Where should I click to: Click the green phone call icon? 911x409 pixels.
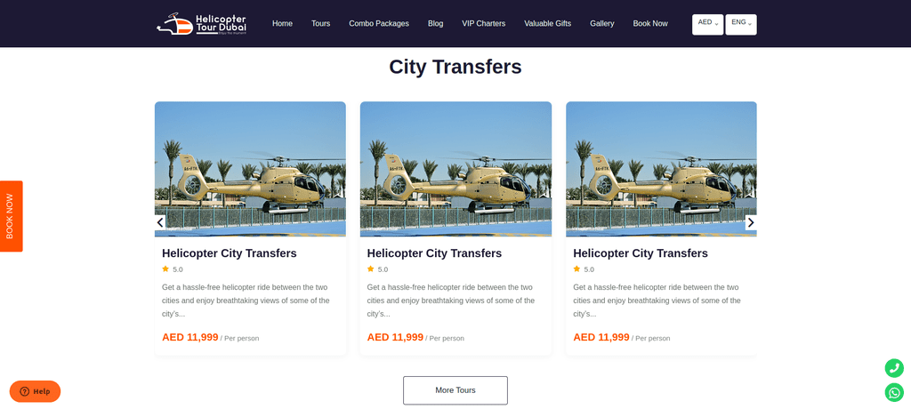tap(894, 368)
